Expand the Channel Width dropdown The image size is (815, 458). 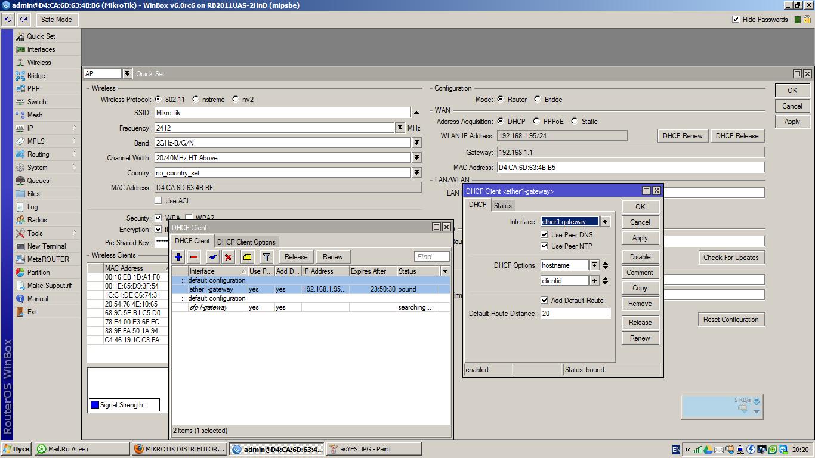[416, 158]
